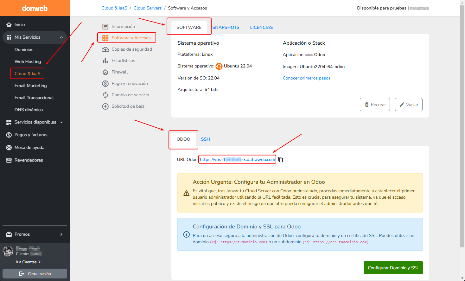
Task: Click the Copias de seguridad cloud icon
Action: point(105,49)
